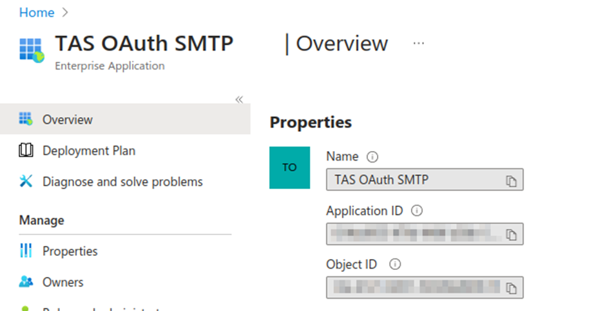Image resolution: width=605 pixels, height=311 pixels.
Task: Show info tooltip next to Name
Action: point(372,156)
